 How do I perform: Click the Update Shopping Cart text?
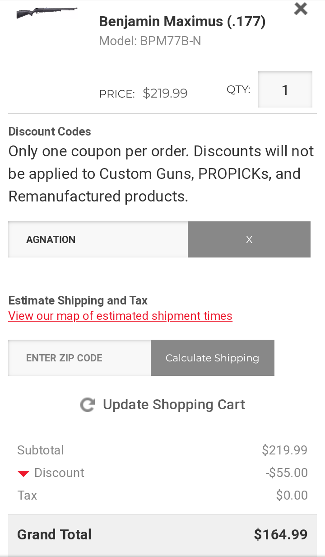pos(174,404)
